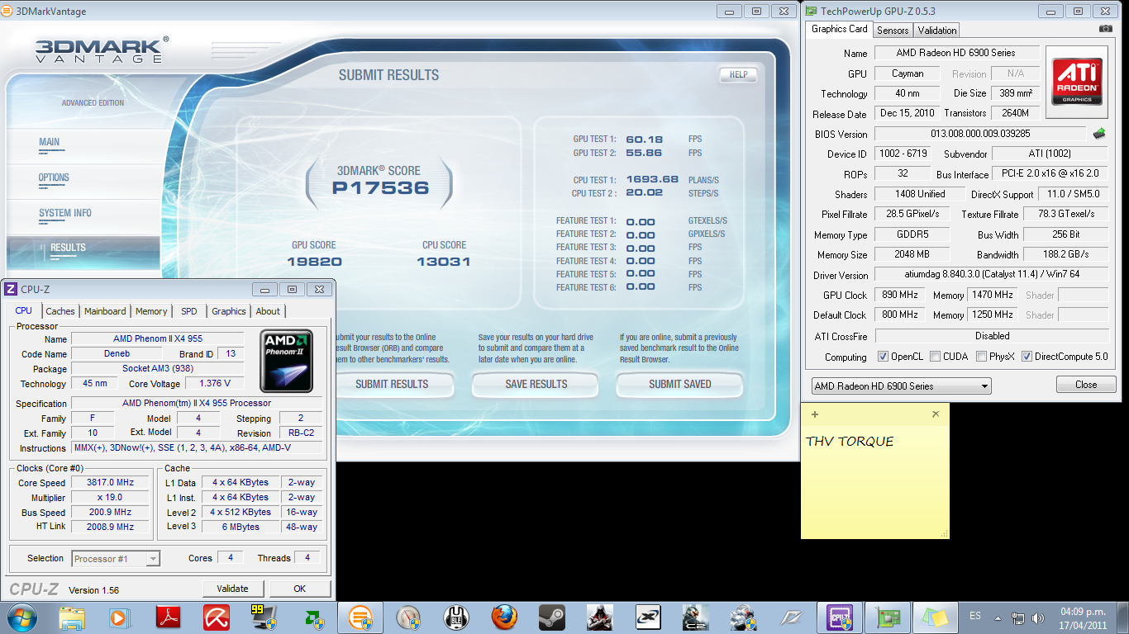Click the SAVE RESULTS button
Viewport: 1129px width, 634px height.
coord(536,384)
